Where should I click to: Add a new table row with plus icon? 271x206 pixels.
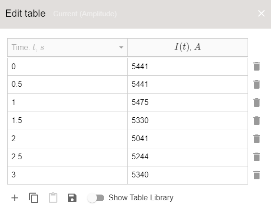coord(15,198)
